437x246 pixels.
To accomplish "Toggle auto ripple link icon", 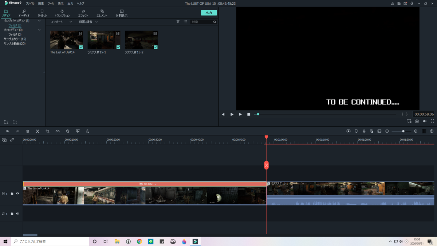I will click(12, 140).
